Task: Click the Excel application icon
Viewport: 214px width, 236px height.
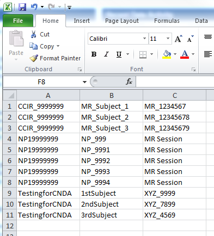Action: (x=8, y=7)
